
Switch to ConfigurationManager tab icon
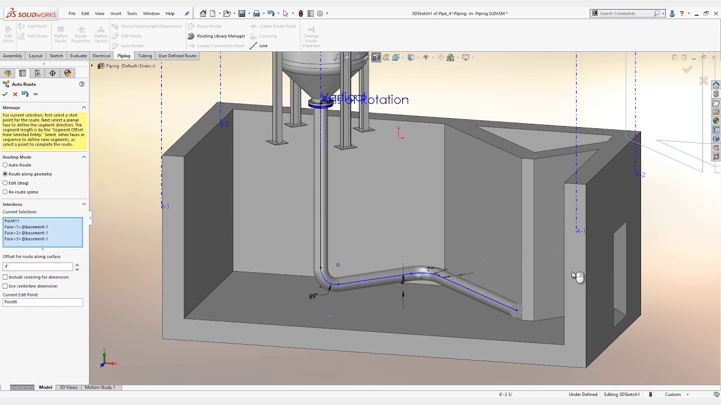[38, 73]
